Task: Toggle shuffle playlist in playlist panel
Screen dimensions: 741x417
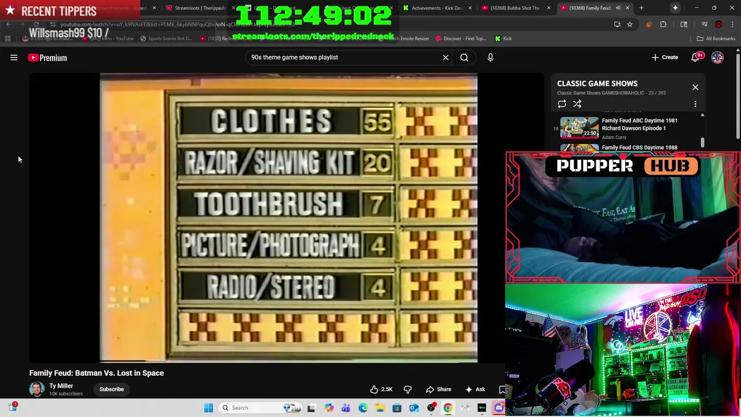Action: pyautogui.click(x=577, y=104)
